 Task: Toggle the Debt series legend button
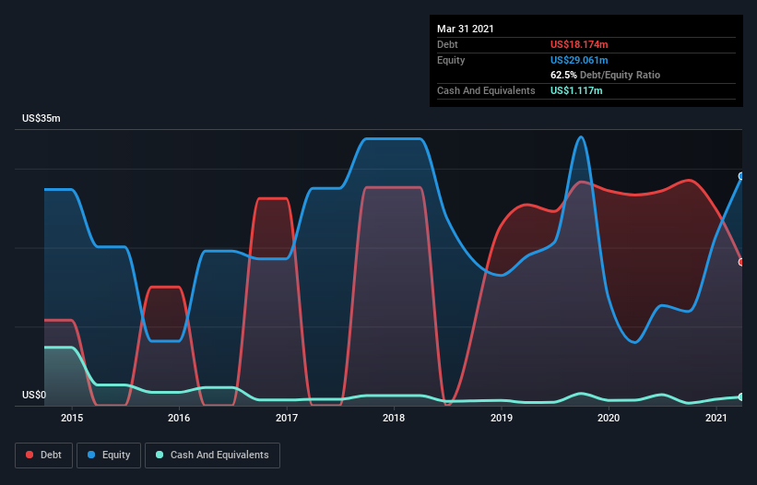pyautogui.click(x=44, y=455)
